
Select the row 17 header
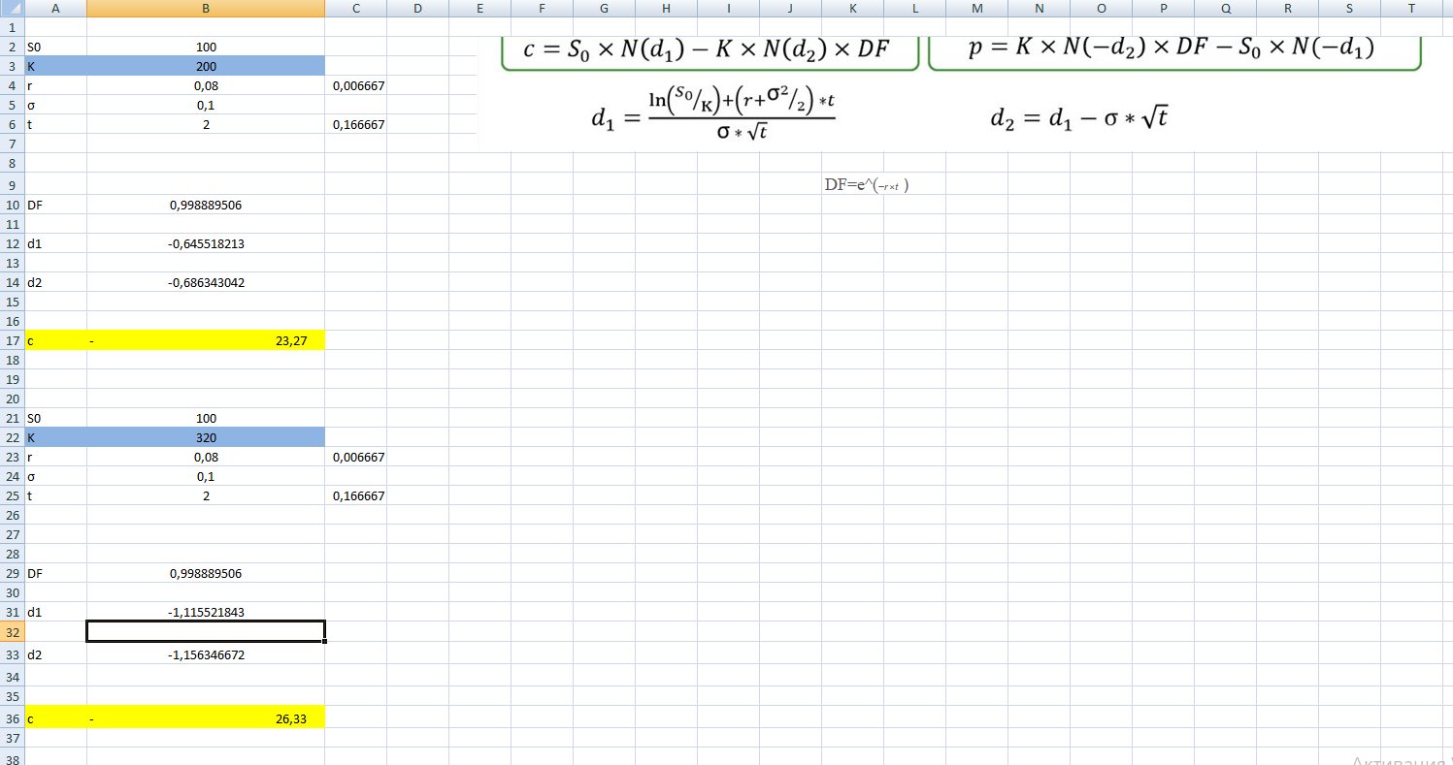pyautogui.click(x=13, y=340)
